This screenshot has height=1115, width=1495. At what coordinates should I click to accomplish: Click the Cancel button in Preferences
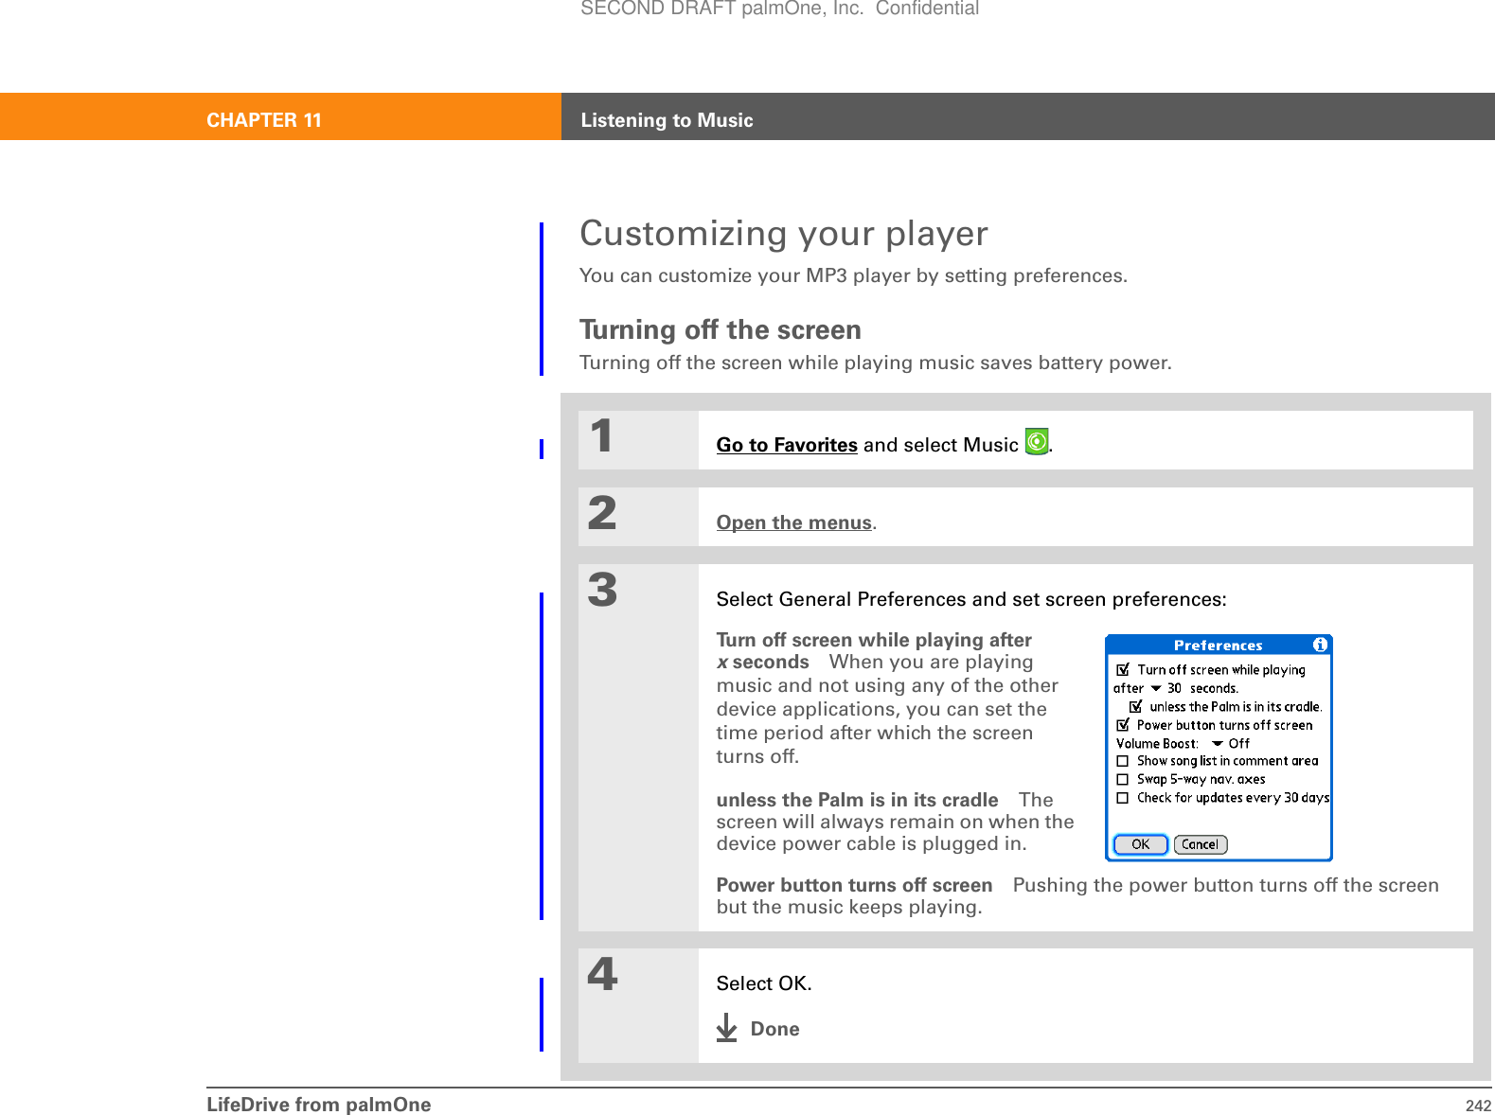coord(1200,844)
